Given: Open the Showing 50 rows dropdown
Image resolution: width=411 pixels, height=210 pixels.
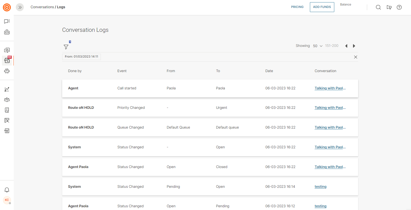Looking at the screenshot, I should tap(318, 46).
